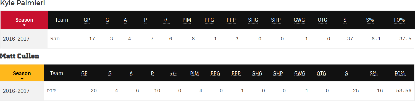The image size is (415, 101).
Task: Sort Palmieri stats by GP column
Action: click(x=87, y=20)
